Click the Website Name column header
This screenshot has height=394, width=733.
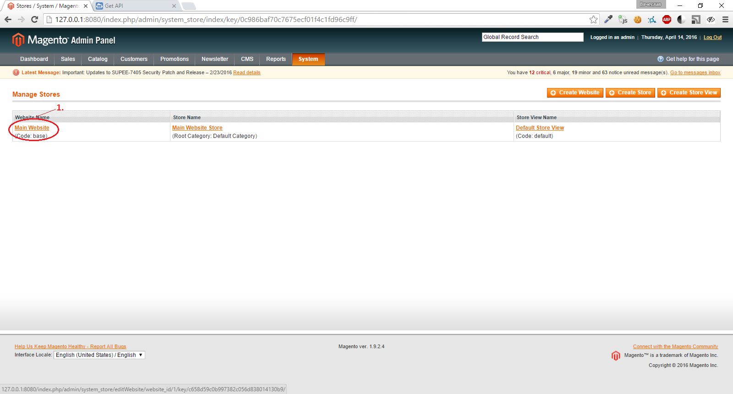coord(91,117)
